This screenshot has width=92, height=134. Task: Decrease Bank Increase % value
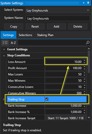[x=84, y=113]
